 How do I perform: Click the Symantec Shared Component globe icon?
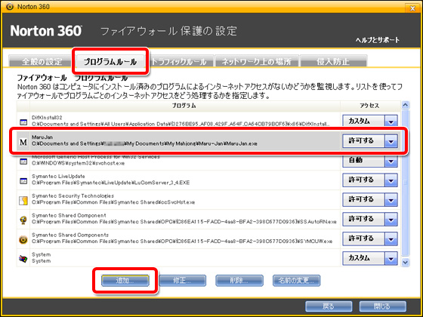[23, 220]
